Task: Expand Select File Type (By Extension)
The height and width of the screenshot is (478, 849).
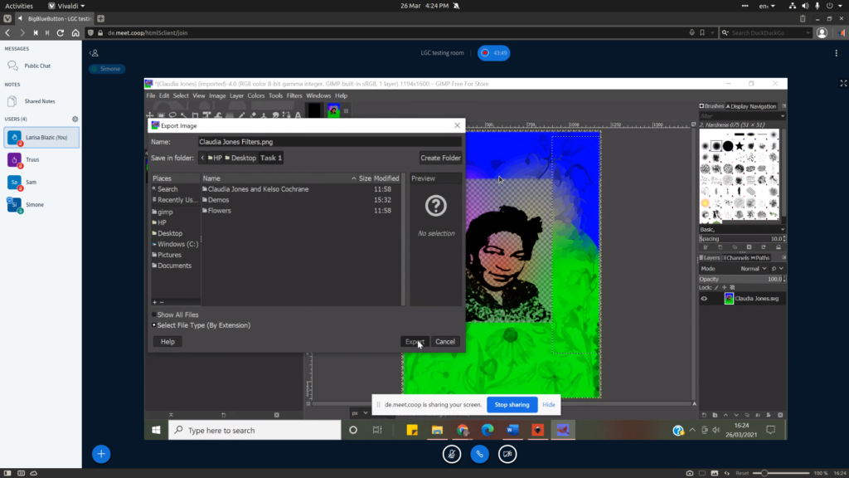Action: click(x=201, y=325)
